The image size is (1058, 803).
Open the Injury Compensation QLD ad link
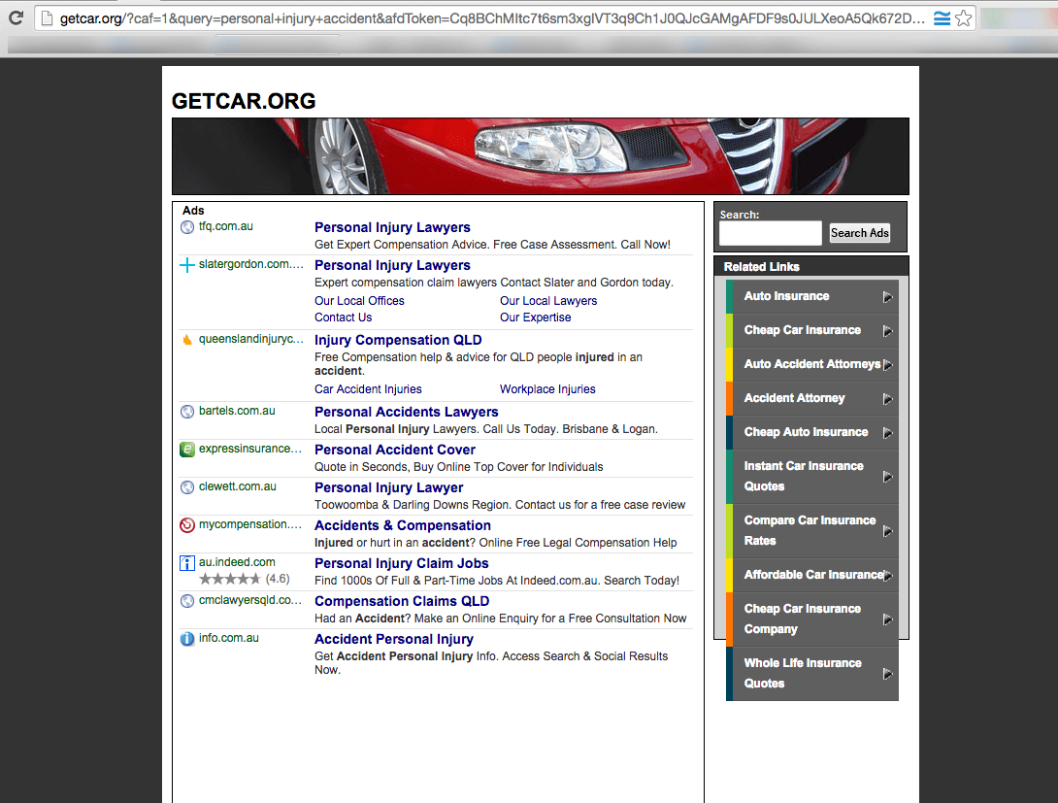coord(398,340)
